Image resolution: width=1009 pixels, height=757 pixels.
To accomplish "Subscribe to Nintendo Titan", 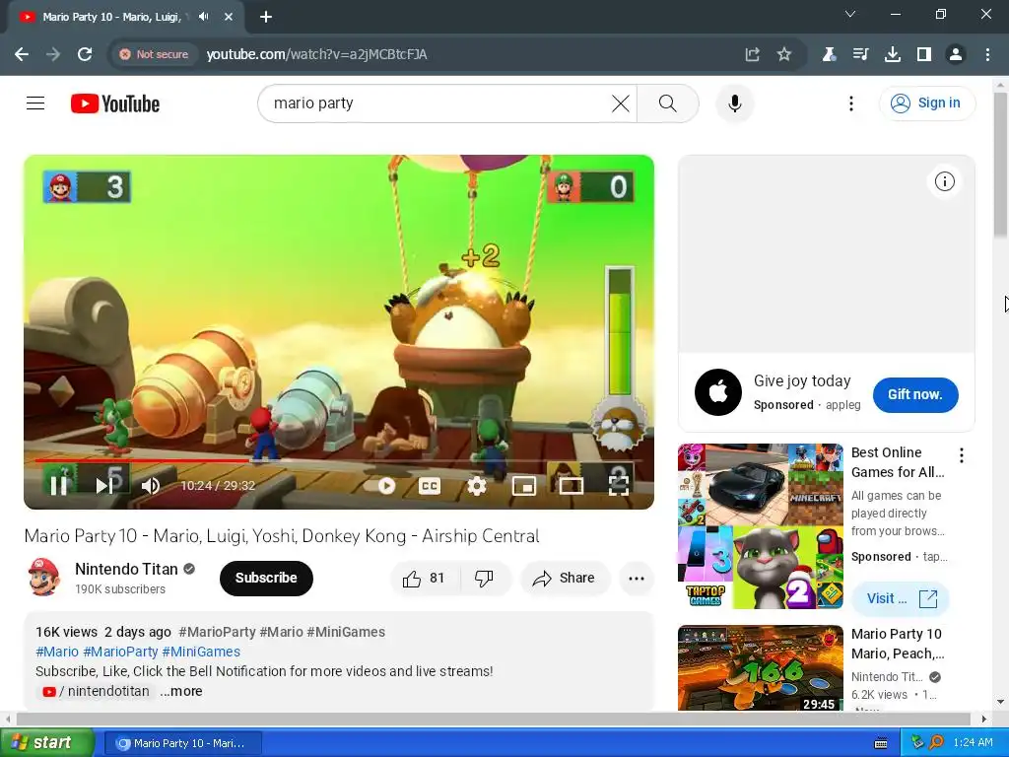I will (266, 578).
